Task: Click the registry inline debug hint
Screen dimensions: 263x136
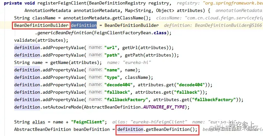Action: (x=220, y=3)
